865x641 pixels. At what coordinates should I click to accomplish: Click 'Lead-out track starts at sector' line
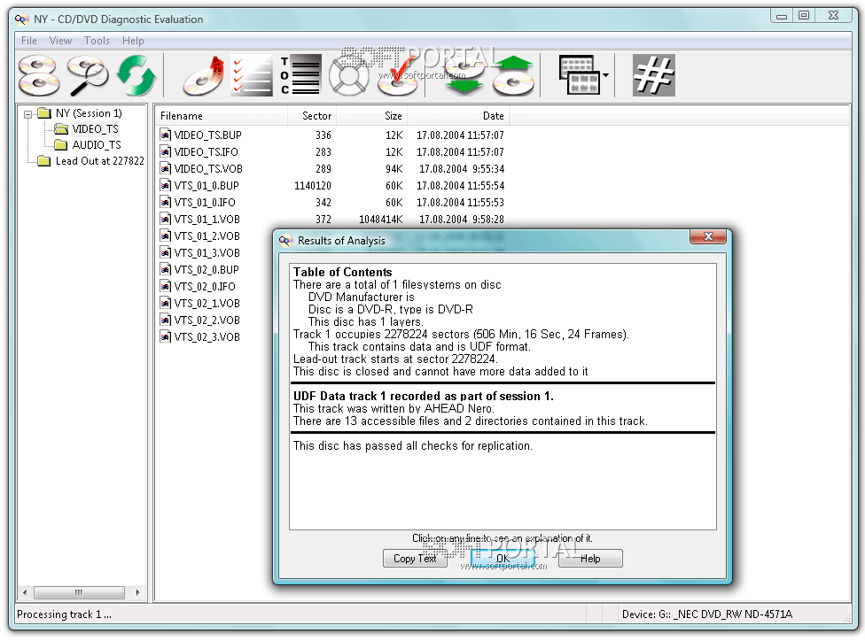(x=395, y=359)
